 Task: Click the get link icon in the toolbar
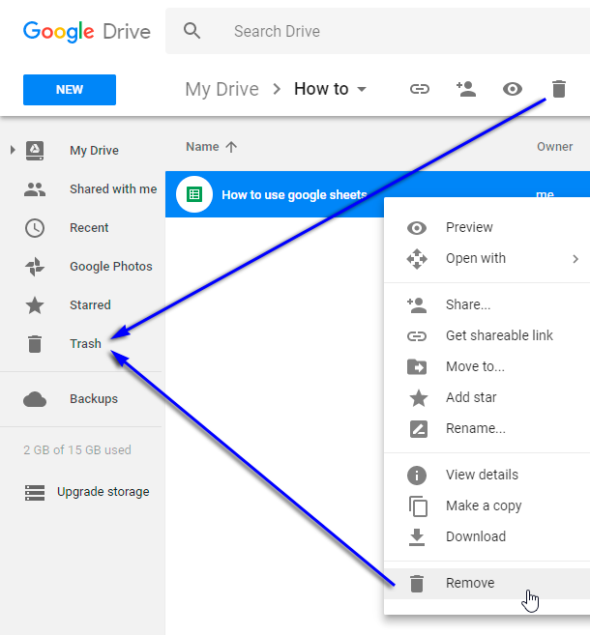click(x=419, y=90)
